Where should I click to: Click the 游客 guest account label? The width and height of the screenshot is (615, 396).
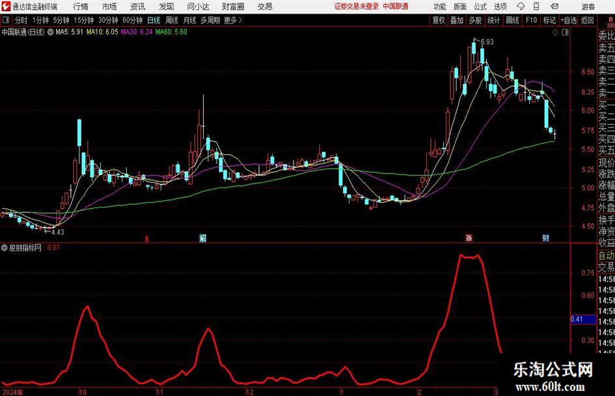588,7
